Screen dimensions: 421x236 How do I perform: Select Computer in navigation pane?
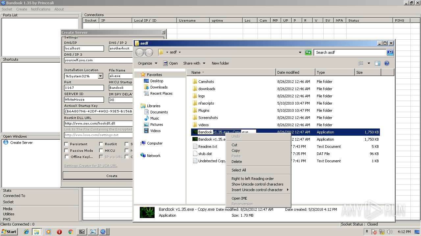click(x=155, y=143)
